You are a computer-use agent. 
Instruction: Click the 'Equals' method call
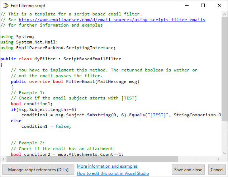[x=137, y=115]
